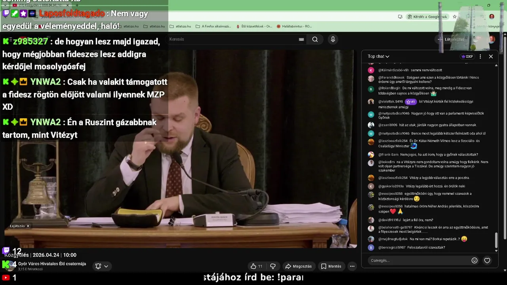
Task: Click avatar K next to KálmánSzabó message
Action: (371, 70)
